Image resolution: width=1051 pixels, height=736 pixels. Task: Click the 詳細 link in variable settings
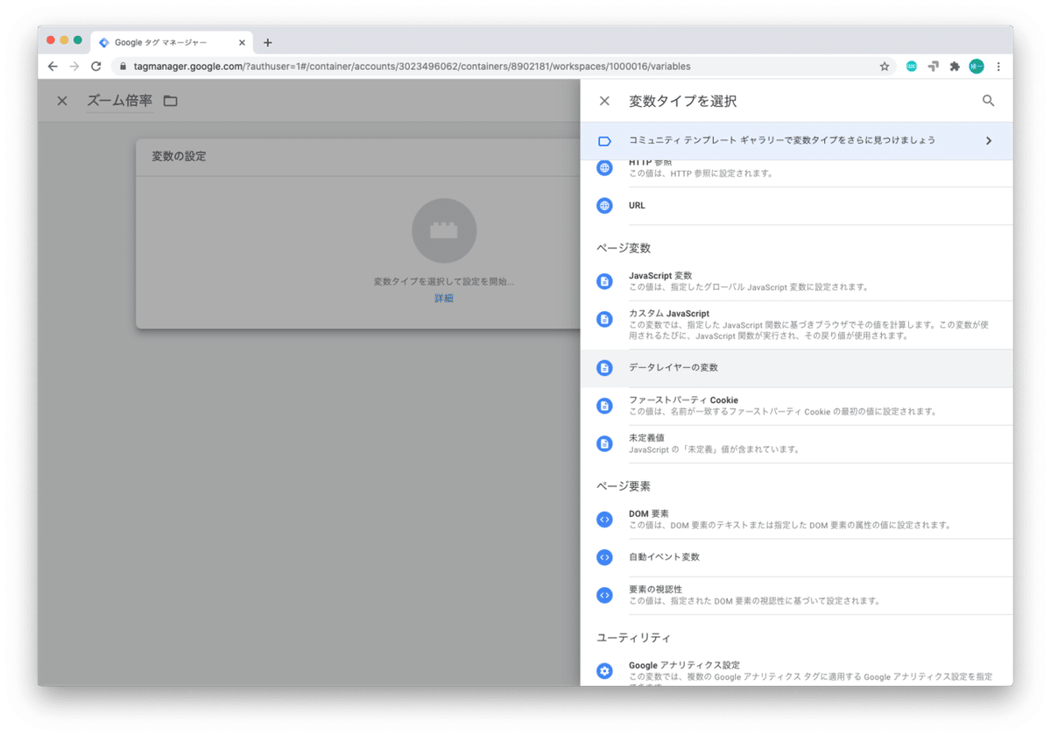pyautogui.click(x=444, y=298)
